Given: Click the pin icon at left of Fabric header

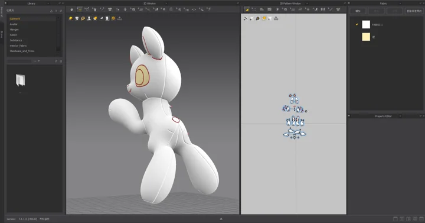Looking at the screenshot, I should 349,4.
